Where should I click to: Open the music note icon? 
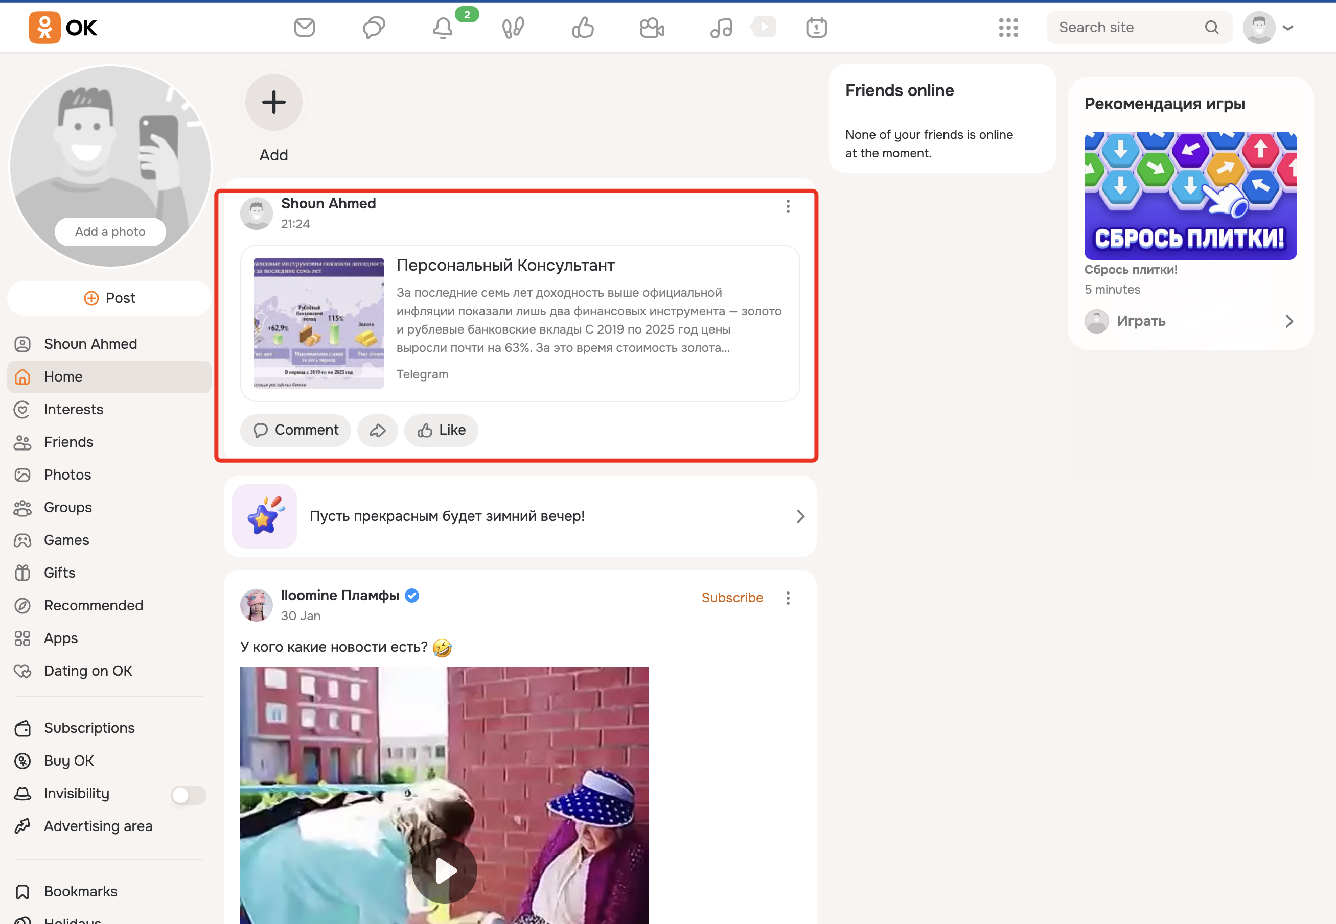(x=721, y=27)
